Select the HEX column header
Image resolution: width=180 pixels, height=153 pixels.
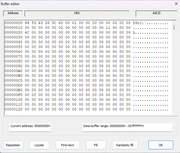77,13
